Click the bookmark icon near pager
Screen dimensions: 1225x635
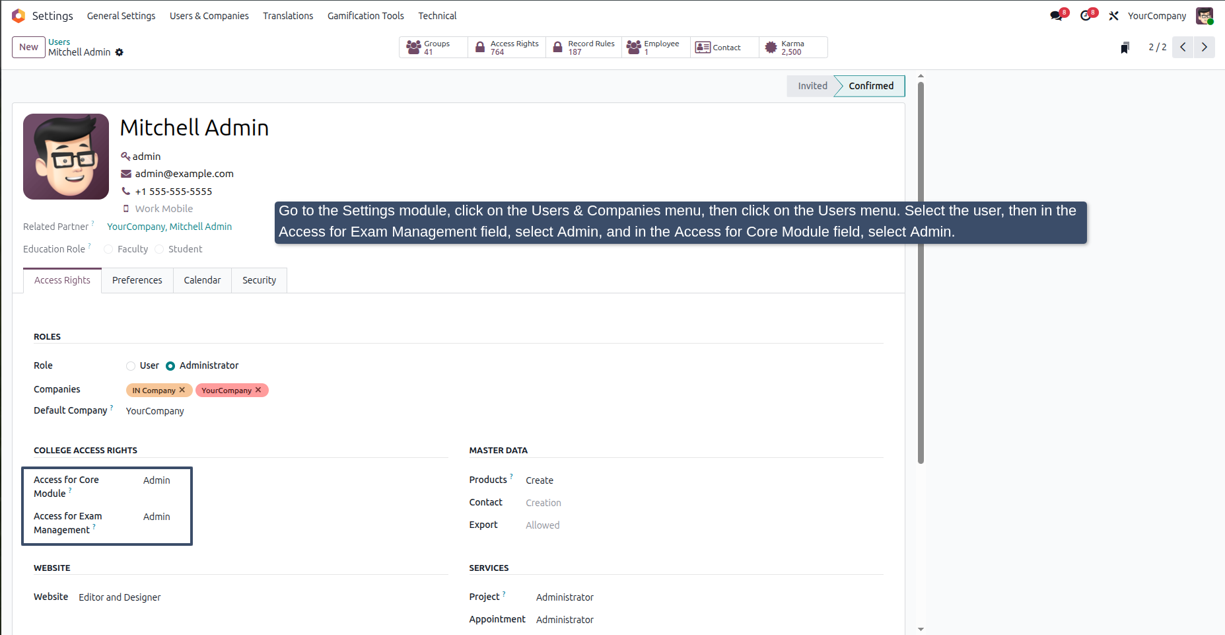1125,48
